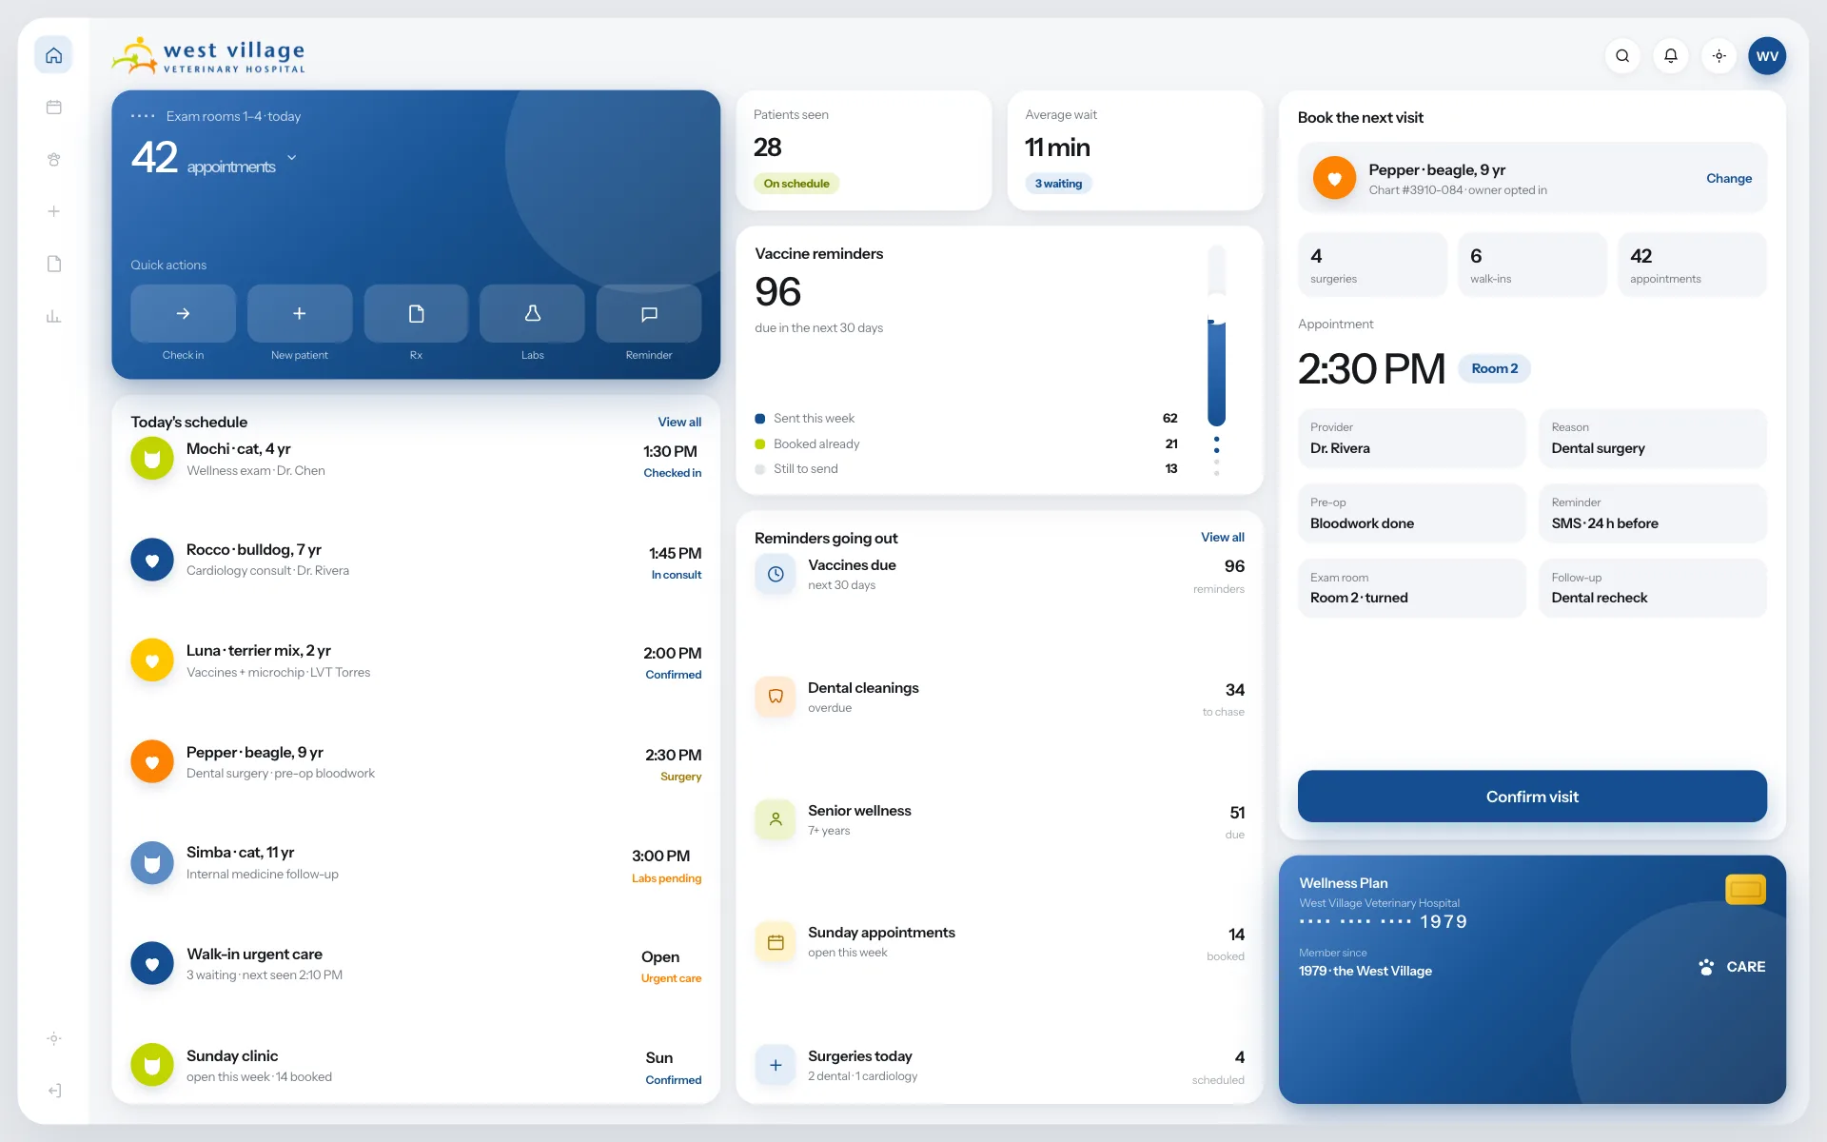Open the documents sidebar icon

tap(53, 264)
